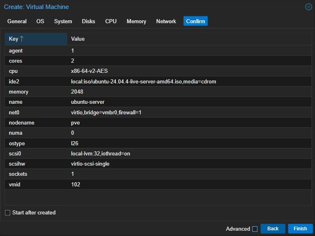Image resolution: width=315 pixels, height=236 pixels.
Task: Click the Value column header
Action: [189, 39]
